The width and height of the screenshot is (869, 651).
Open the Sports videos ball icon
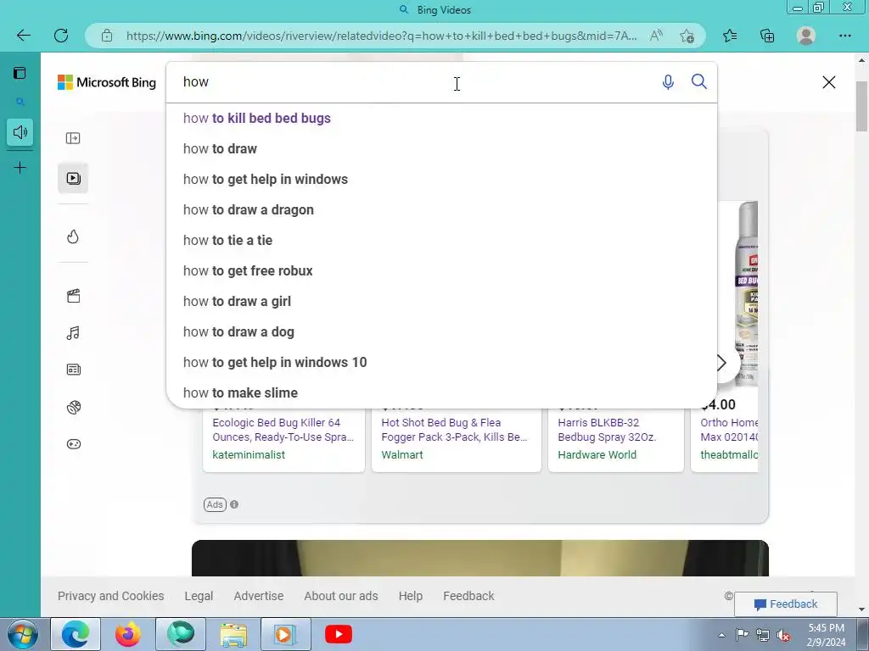(x=73, y=407)
